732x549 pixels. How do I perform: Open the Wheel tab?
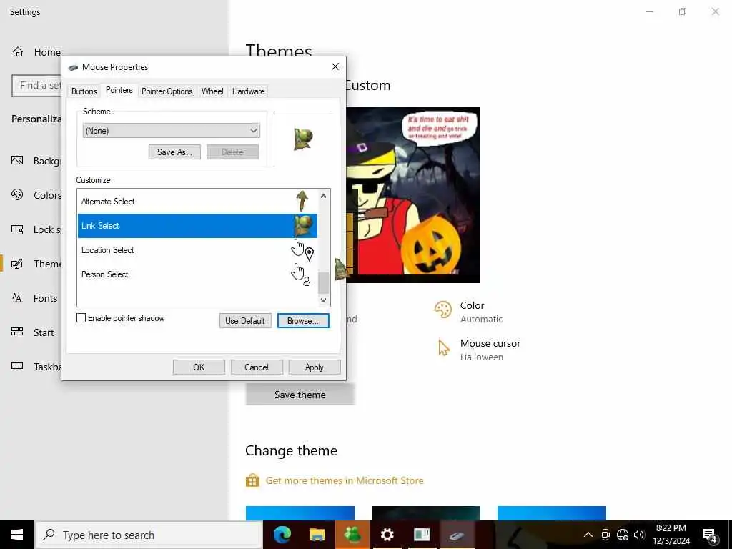tap(212, 91)
